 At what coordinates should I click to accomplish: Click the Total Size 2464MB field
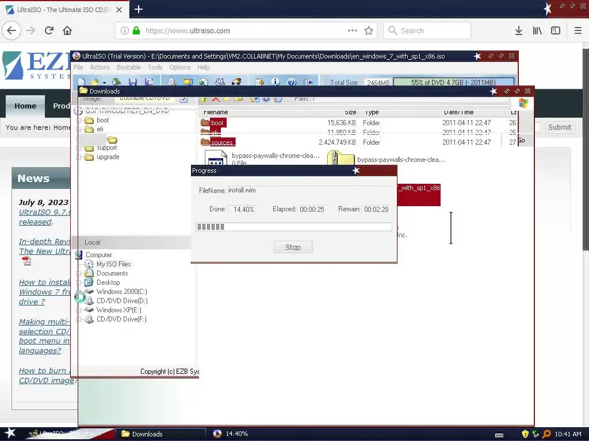coord(377,83)
